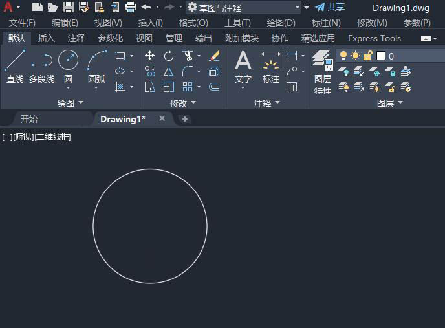Select the Mirror tool
The image size is (445, 328).
pyautogui.click(x=169, y=71)
